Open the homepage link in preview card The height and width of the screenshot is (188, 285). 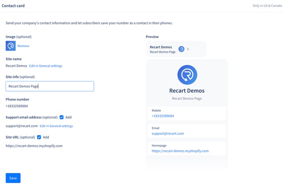pyautogui.click(x=180, y=151)
